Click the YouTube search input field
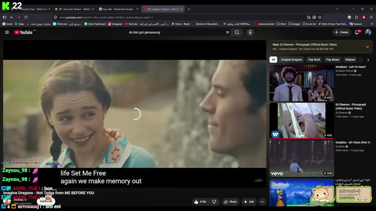 (x=176, y=32)
